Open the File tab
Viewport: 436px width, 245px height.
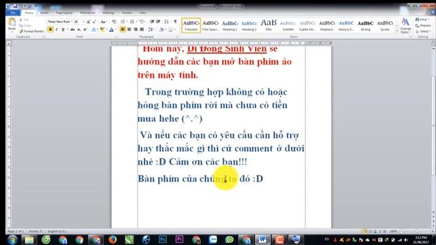pyautogui.click(x=13, y=13)
